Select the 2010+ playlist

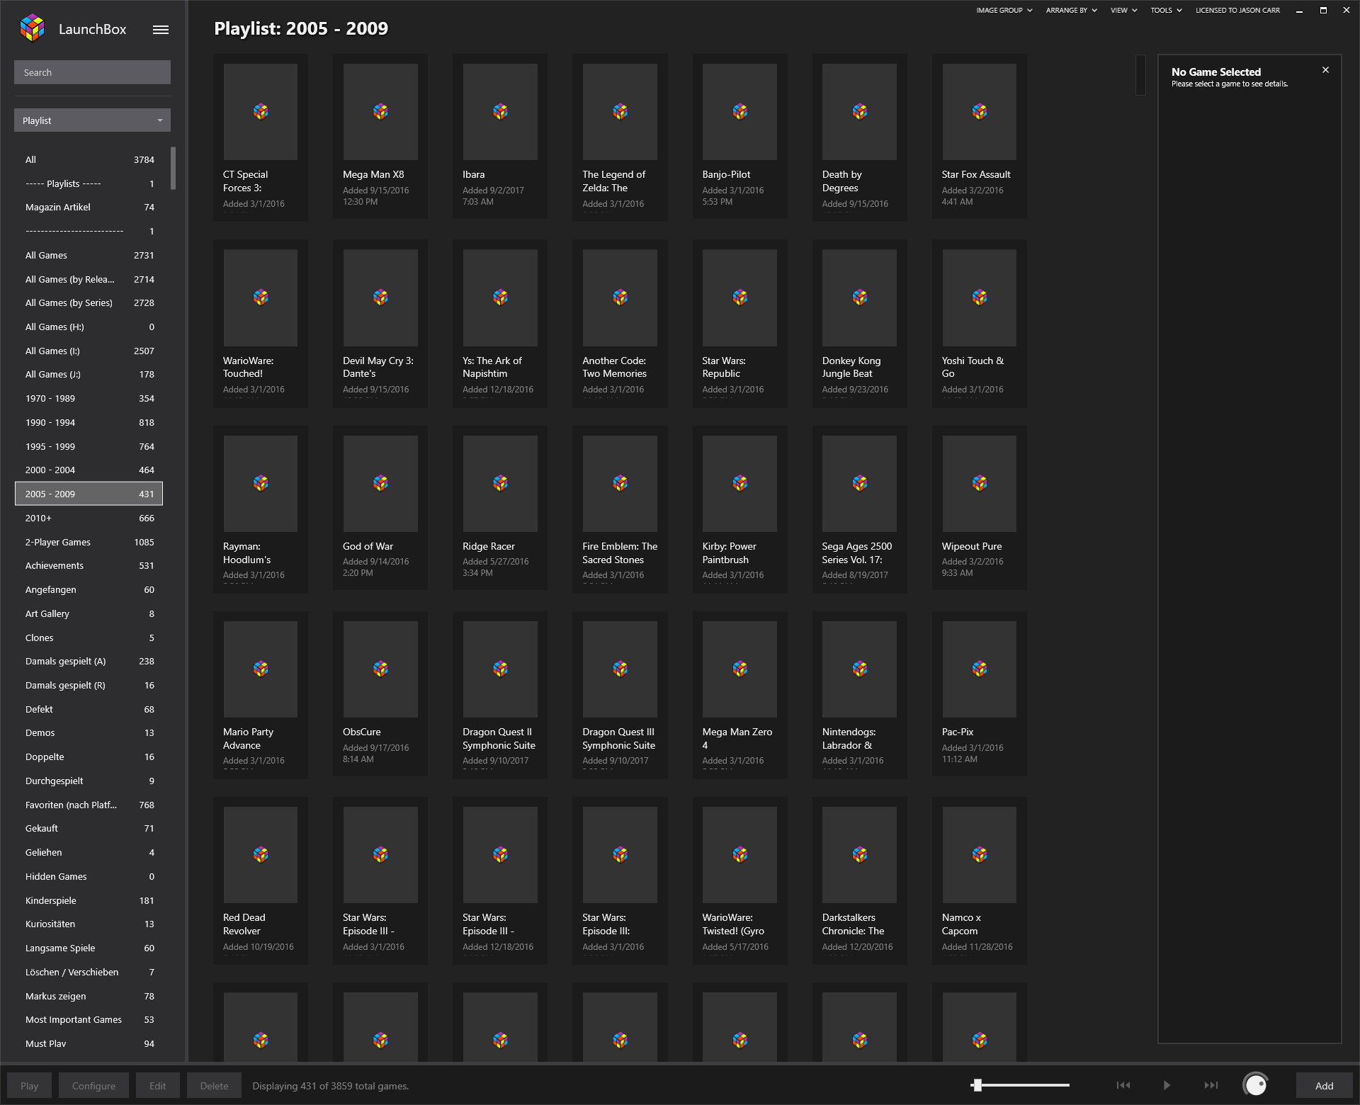pyautogui.click(x=89, y=518)
